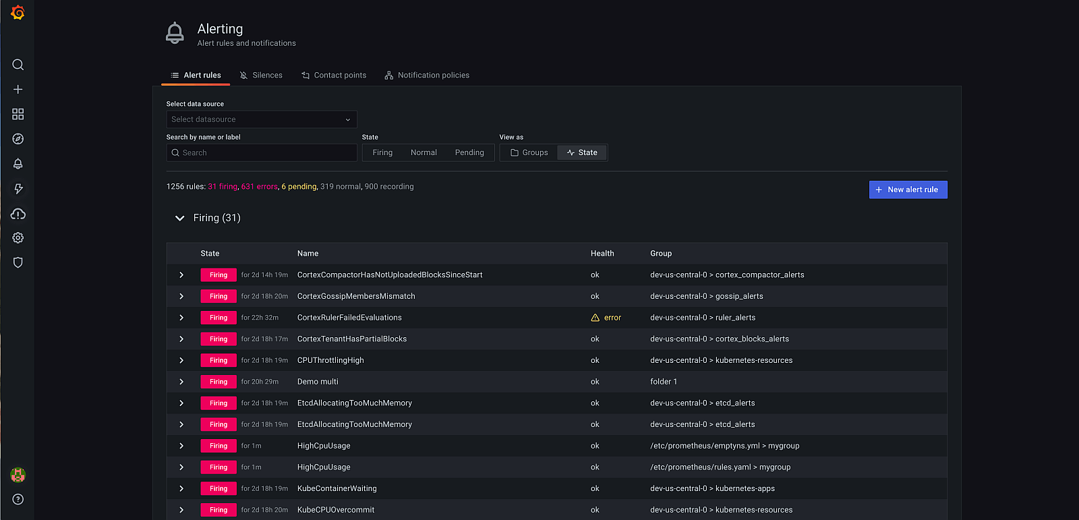Open the Configuration gear icon
Image resolution: width=1079 pixels, height=520 pixels.
point(18,238)
